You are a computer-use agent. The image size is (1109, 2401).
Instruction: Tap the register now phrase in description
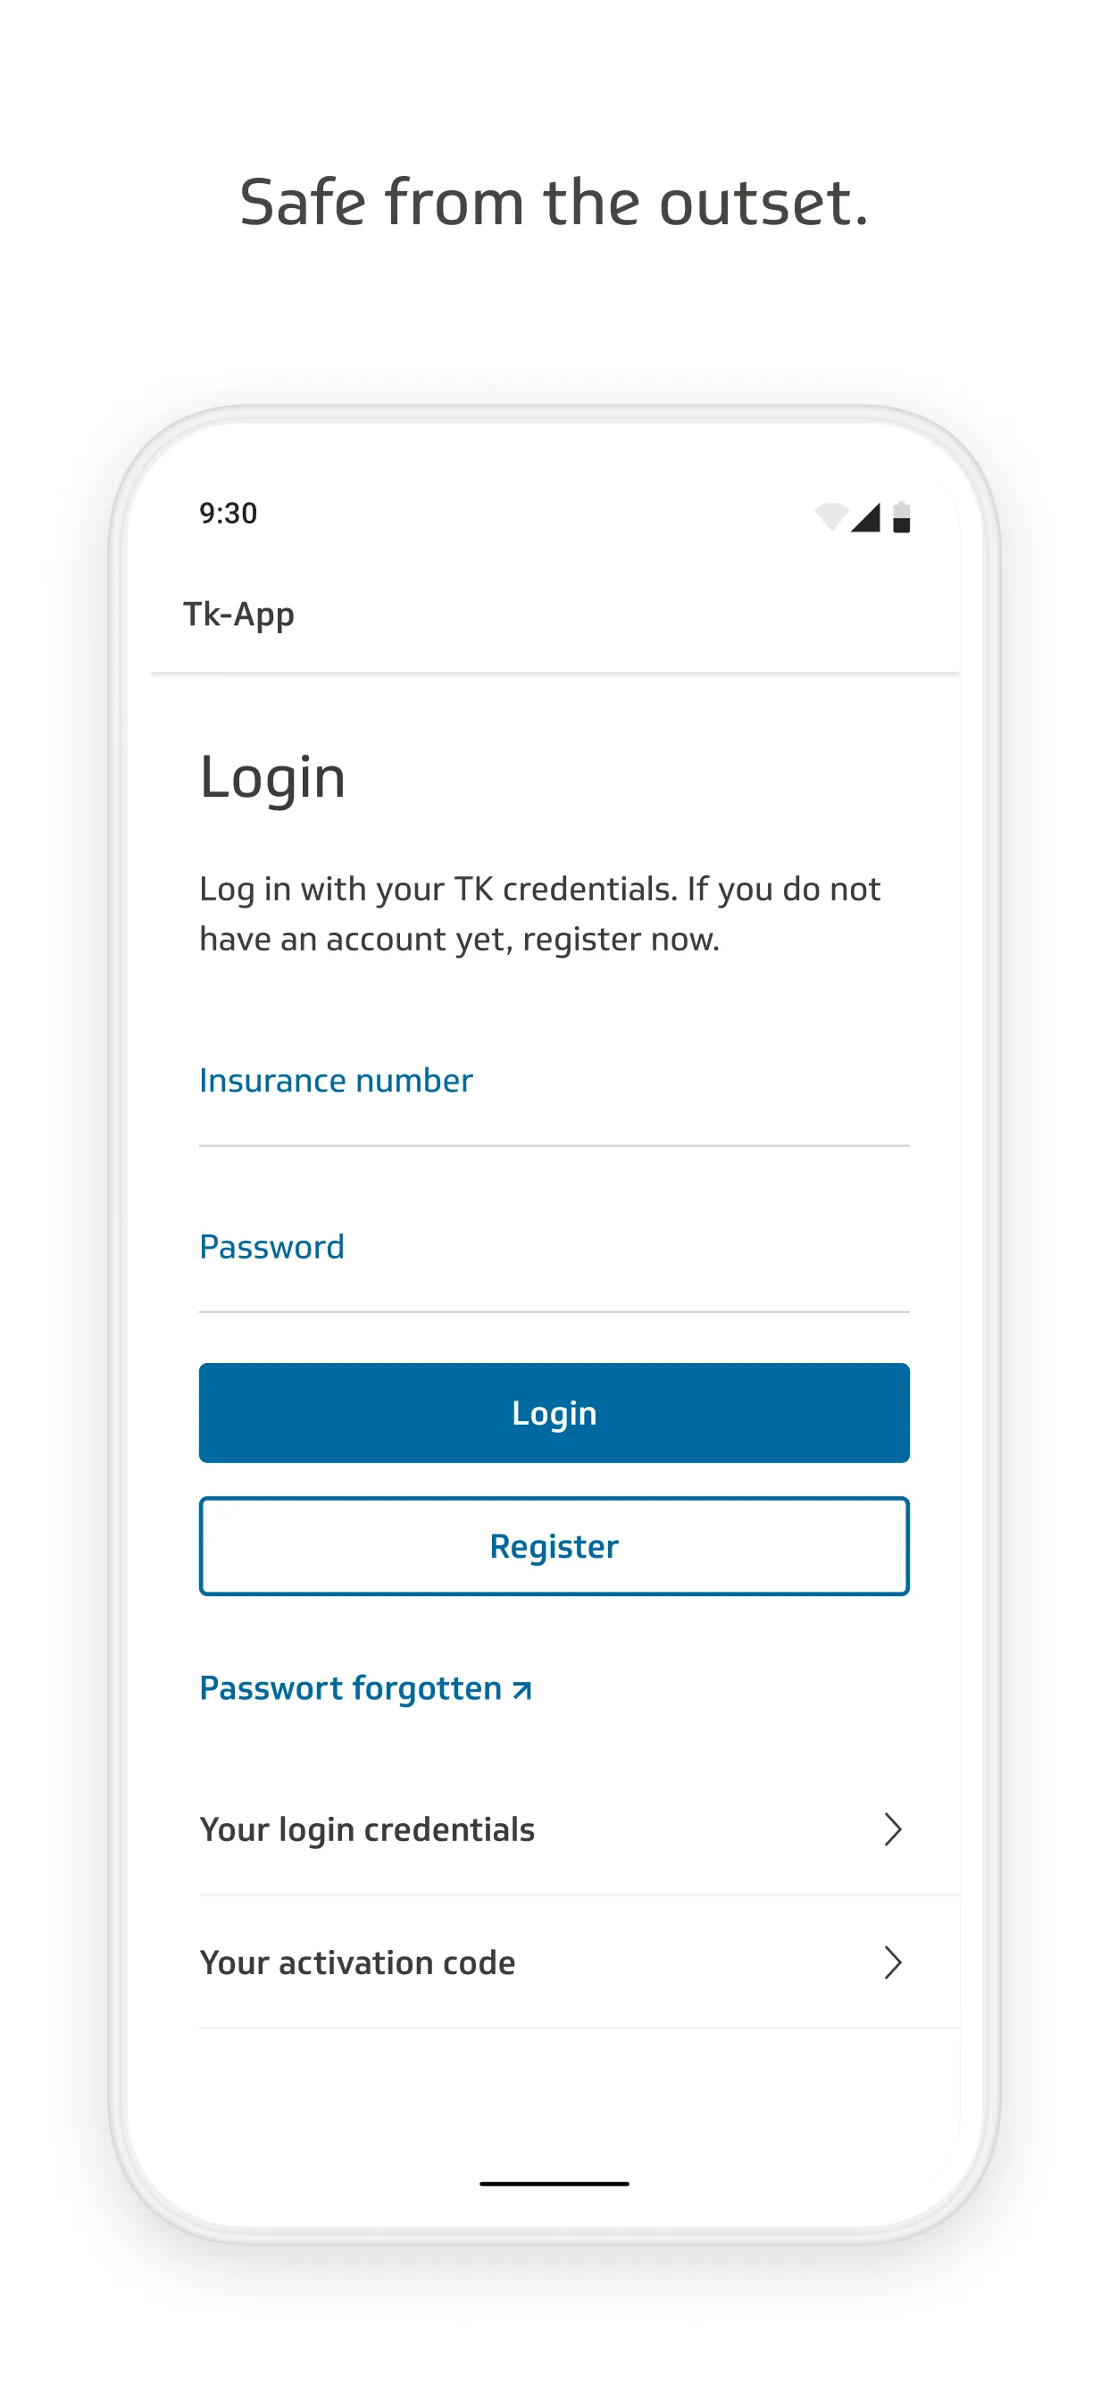point(621,940)
